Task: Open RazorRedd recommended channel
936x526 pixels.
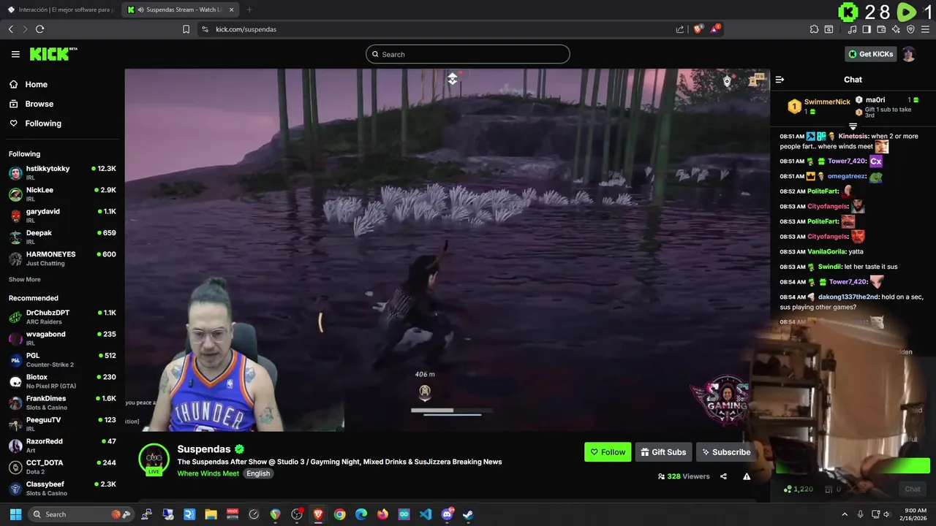Action: click(x=62, y=446)
